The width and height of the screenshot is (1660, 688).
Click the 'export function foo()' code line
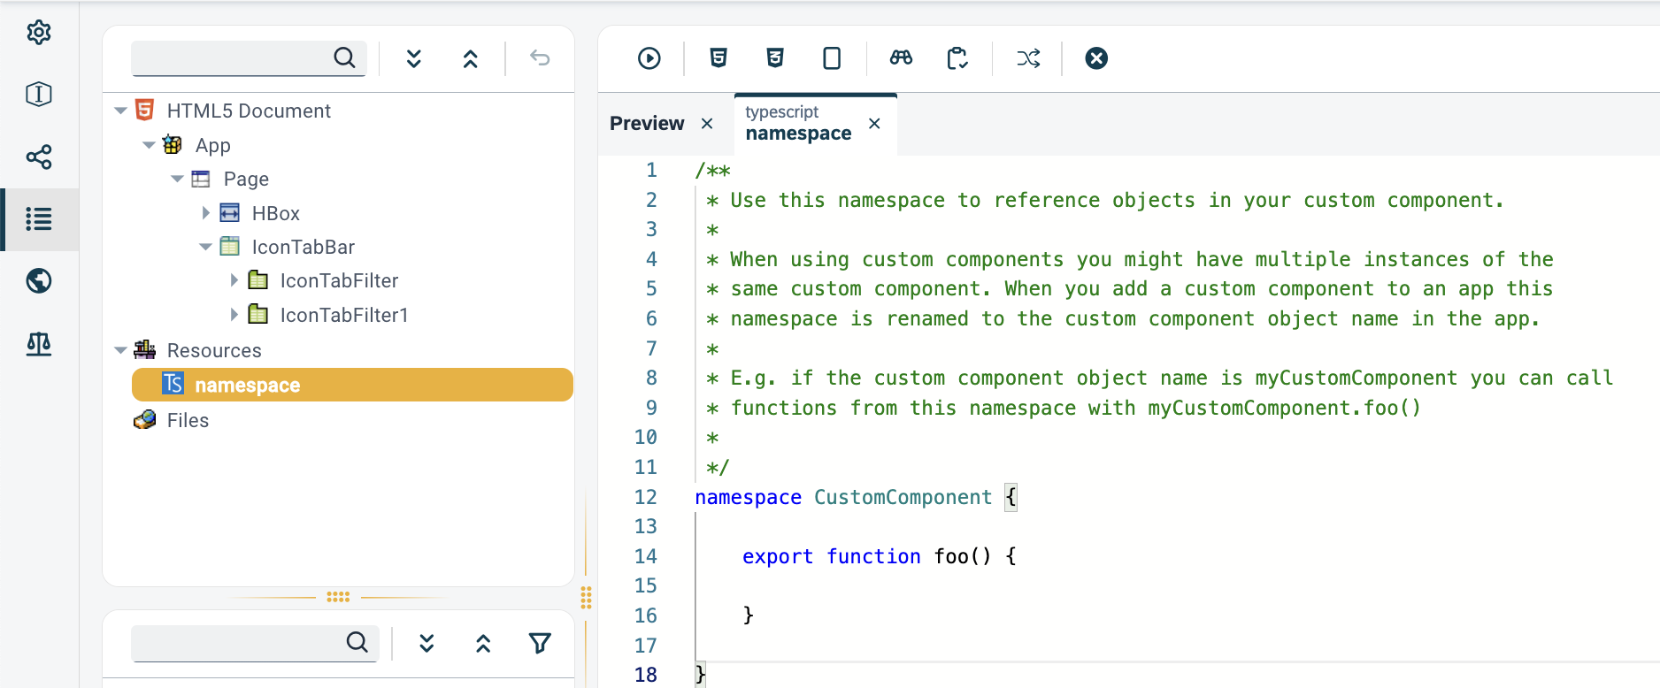(x=879, y=556)
